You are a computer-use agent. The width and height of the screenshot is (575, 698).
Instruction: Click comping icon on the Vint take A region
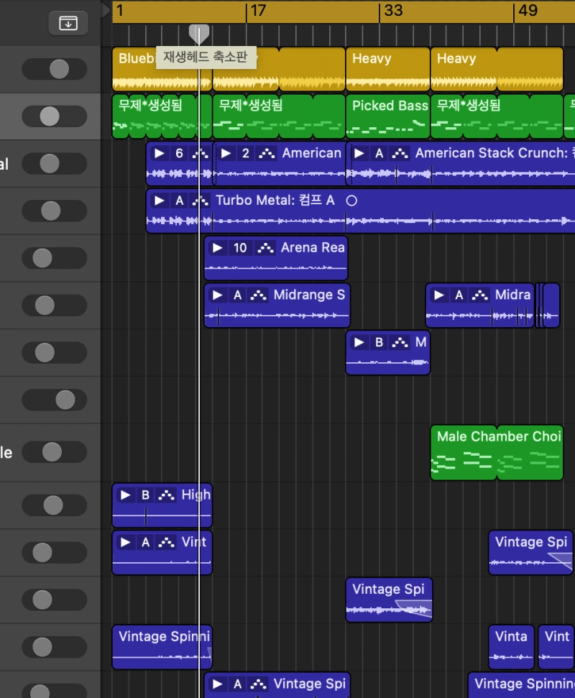167,543
